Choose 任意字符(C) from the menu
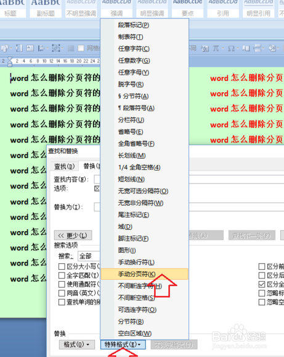 coord(145,49)
